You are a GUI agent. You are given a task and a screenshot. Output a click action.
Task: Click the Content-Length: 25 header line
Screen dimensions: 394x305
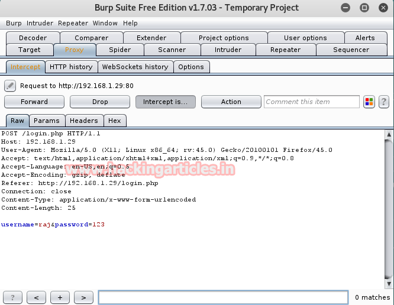pos(38,208)
